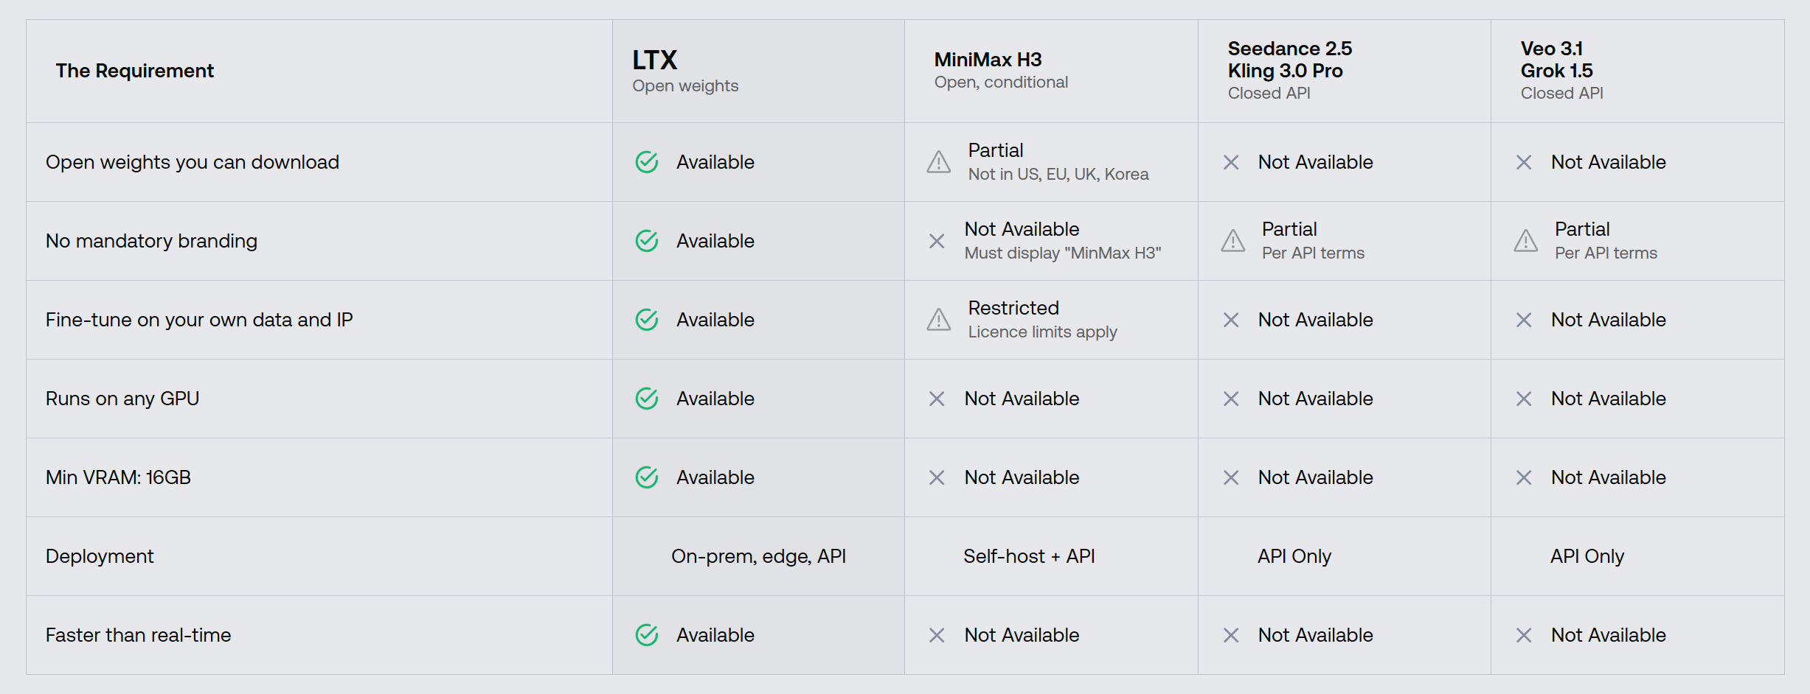1810x694 pixels.
Task: Click 'Must display "MinMax H3"' note
Action: click(x=1063, y=253)
